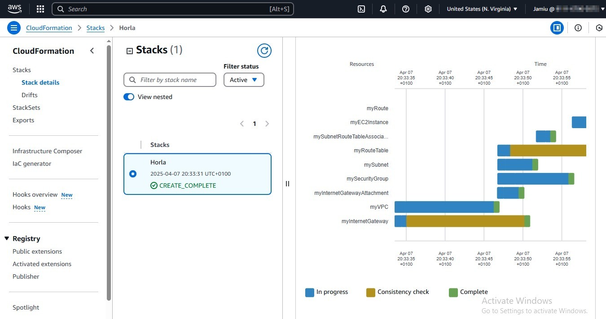Click the Complete legend swatch
Screen dimensions: 606x319
(453, 293)
